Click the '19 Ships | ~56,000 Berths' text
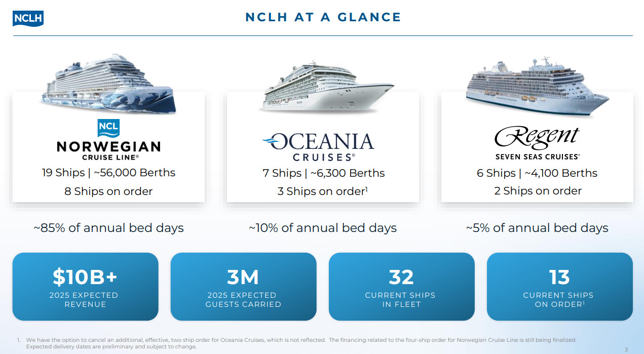This screenshot has height=354, width=644. point(108,173)
